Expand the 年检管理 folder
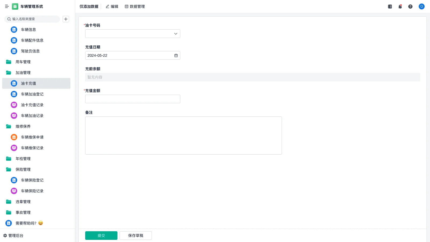430x242 pixels. pyautogui.click(x=23, y=159)
